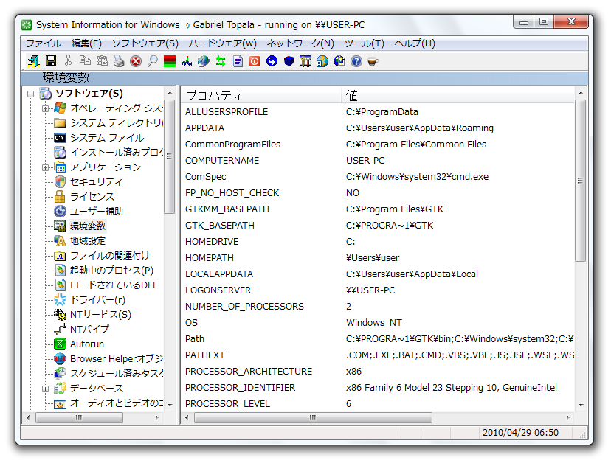
Task: Select the COMPUTERNAME property row
Action: click(378, 161)
